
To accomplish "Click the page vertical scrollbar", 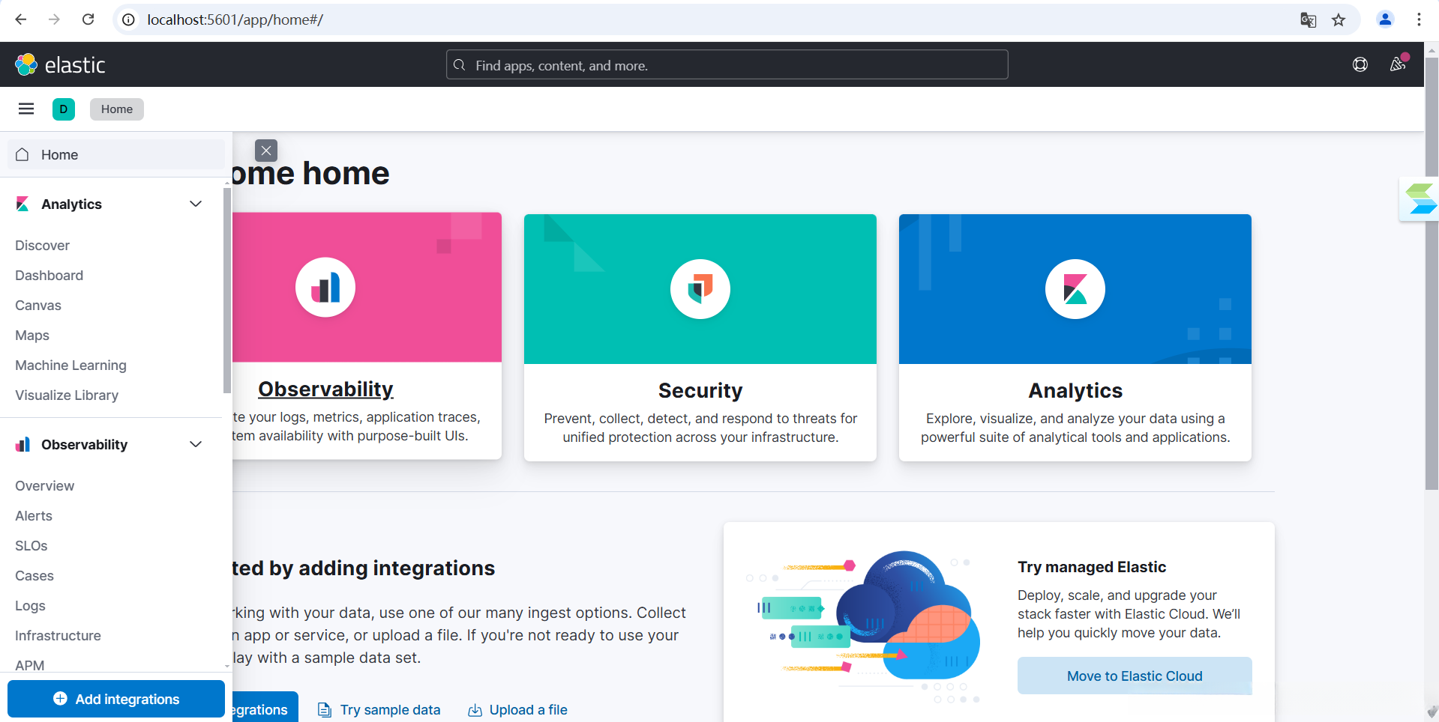I will (x=1432, y=274).
